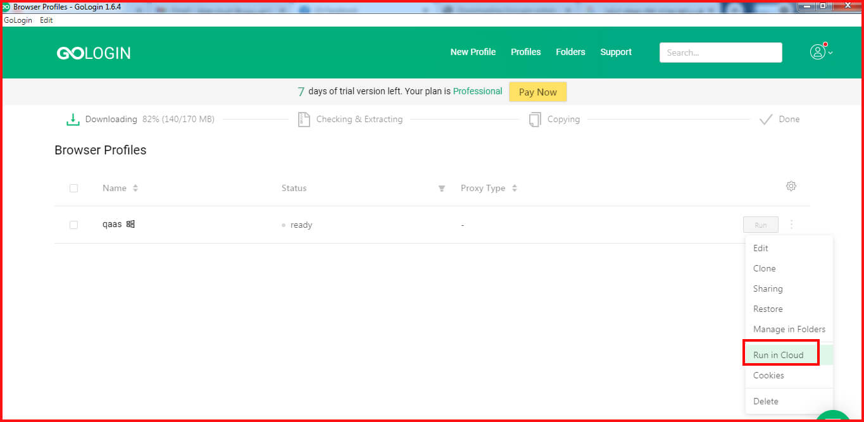Screen dimensions: 864x422
Task: Select Restore in the context menu
Action: point(789,309)
